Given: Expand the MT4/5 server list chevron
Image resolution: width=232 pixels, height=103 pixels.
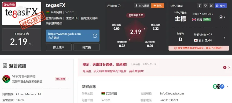Looking at the screenshot, I should click(x=224, y=17).
